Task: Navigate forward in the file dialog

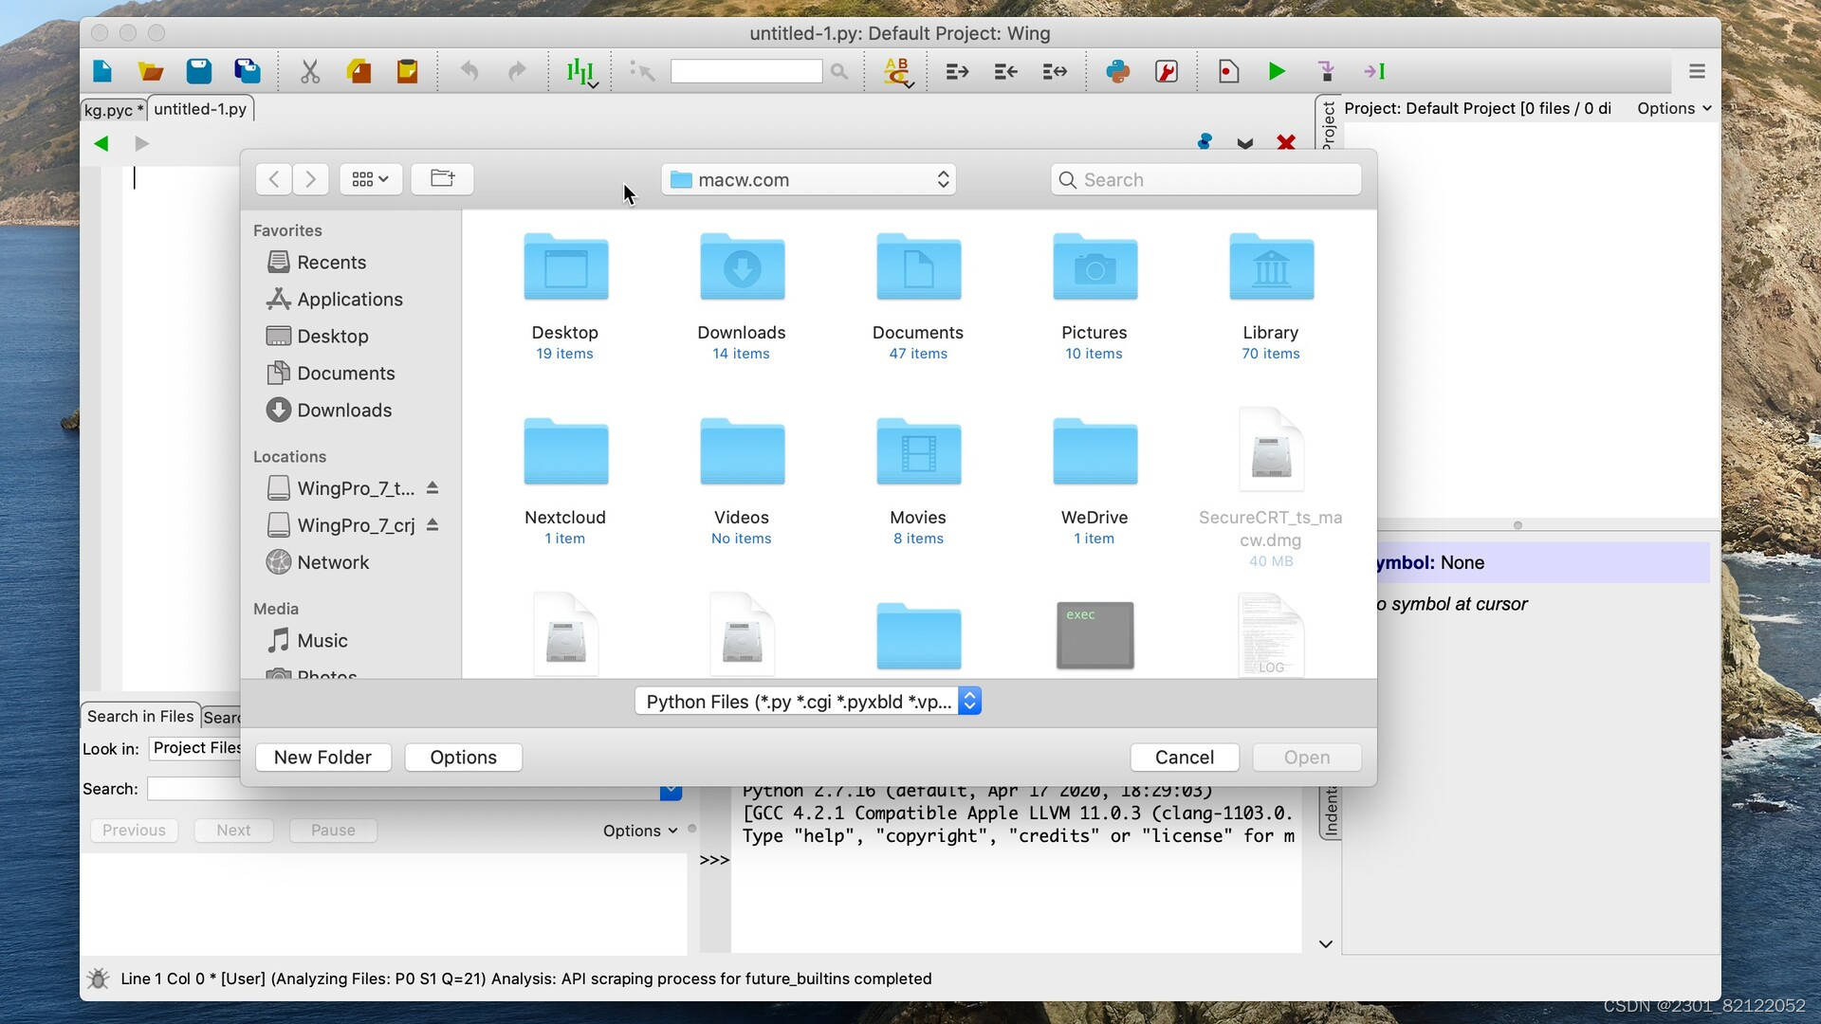Action: pos(310,178)
